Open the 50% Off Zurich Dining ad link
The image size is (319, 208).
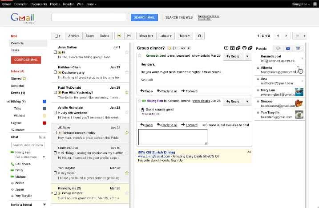tap(157, 152)
